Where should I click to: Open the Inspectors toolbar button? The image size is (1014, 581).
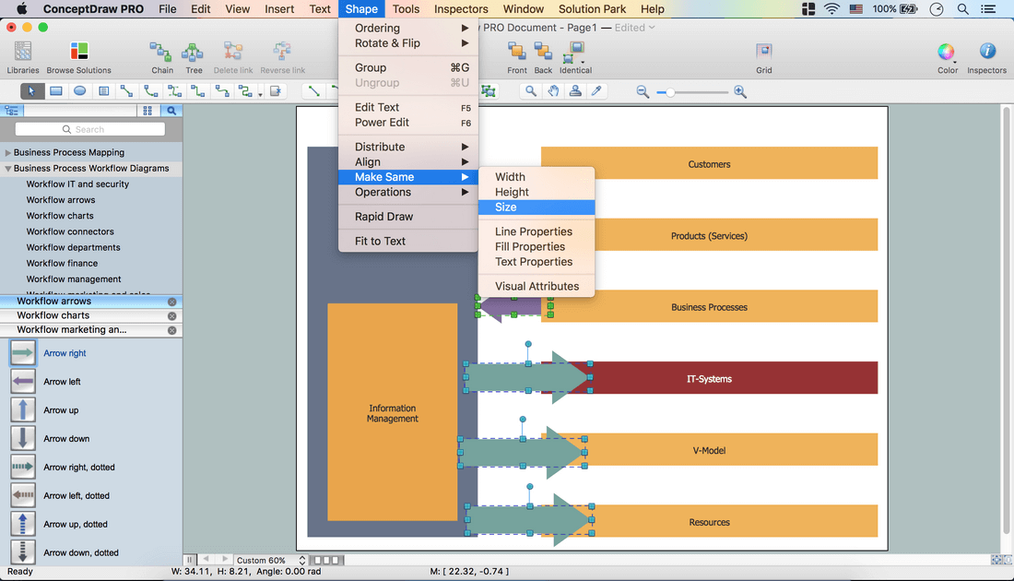pos(986,57)
